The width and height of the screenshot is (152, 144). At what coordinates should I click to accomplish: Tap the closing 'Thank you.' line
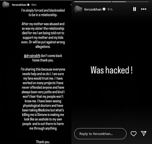pyautogui.click(x=43, y=142)
